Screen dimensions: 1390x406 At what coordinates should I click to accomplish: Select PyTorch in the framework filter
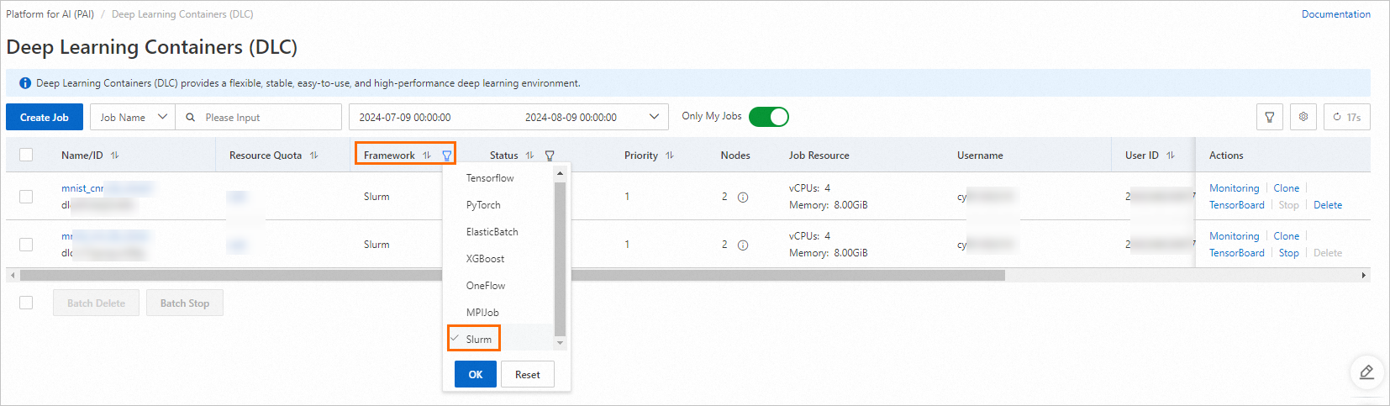click(483, 205)
